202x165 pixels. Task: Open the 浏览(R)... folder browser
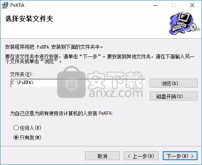174,83
